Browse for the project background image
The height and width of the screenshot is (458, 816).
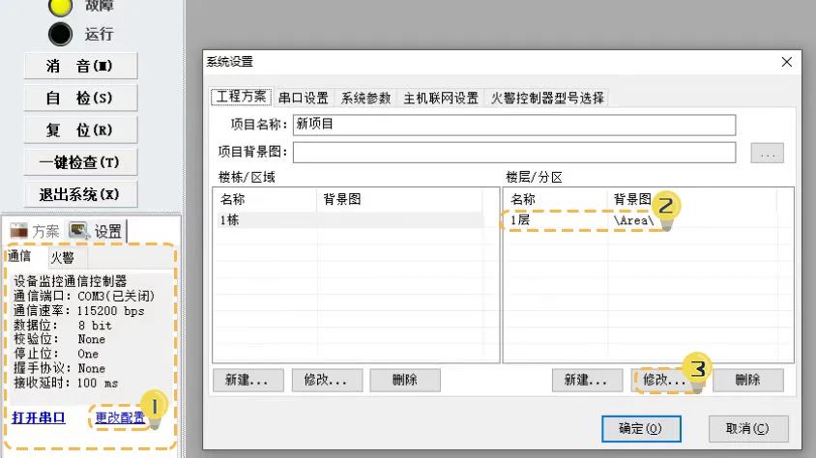point(767,153)
